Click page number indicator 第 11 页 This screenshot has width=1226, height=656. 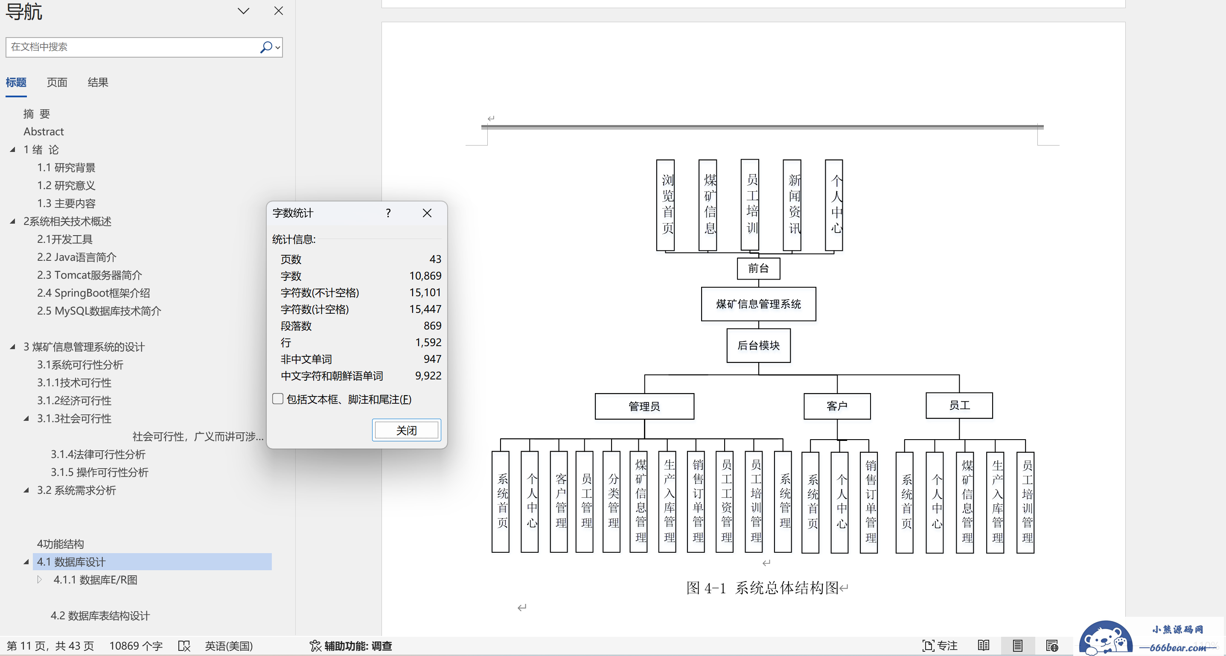click(50, 646)
